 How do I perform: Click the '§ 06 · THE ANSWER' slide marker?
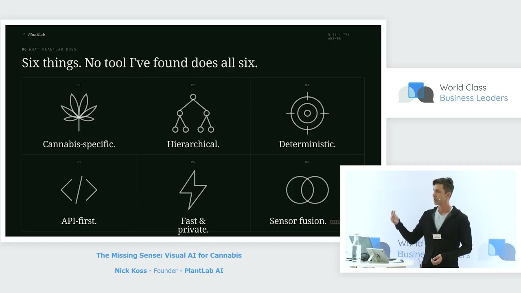pyautogui.click(x=339, y=36)
